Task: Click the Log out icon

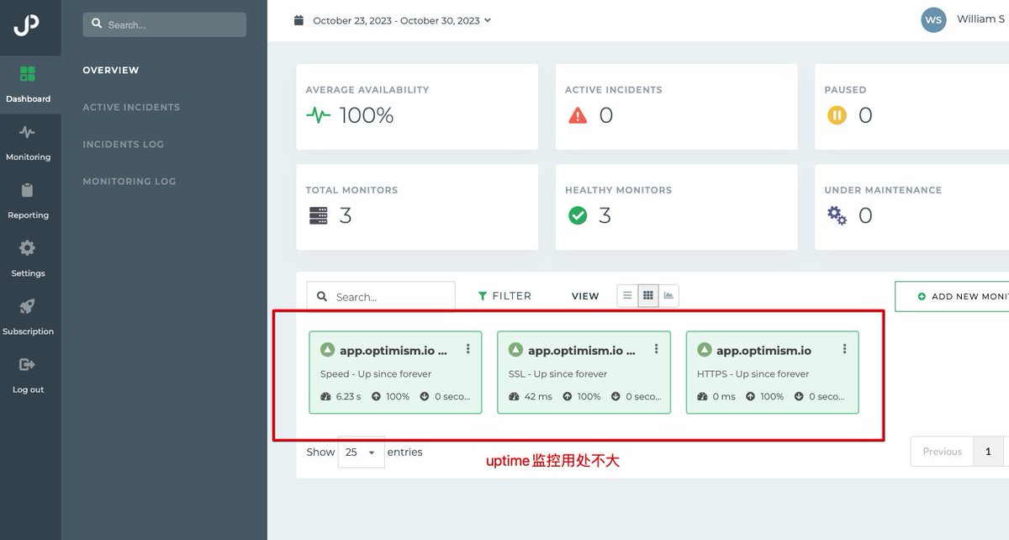Action: click(28, 364)
